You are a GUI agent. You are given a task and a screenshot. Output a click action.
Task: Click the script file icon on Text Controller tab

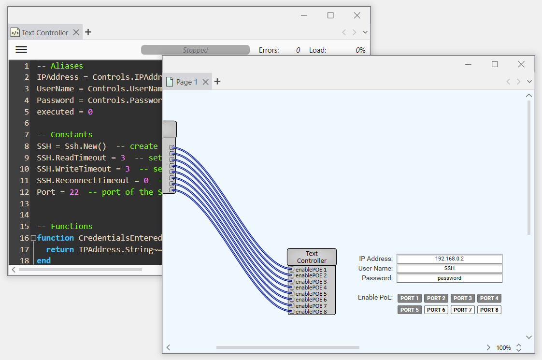[15, 32]
